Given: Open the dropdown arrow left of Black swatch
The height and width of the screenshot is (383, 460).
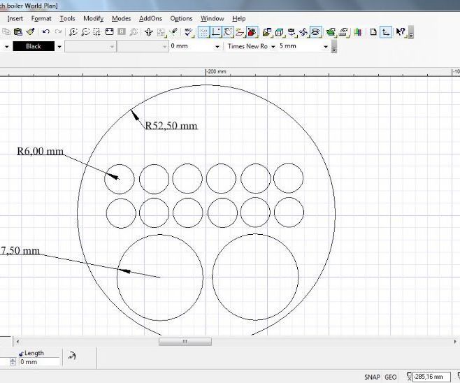Looking at the screenshot, I should [x=7, y=47].
